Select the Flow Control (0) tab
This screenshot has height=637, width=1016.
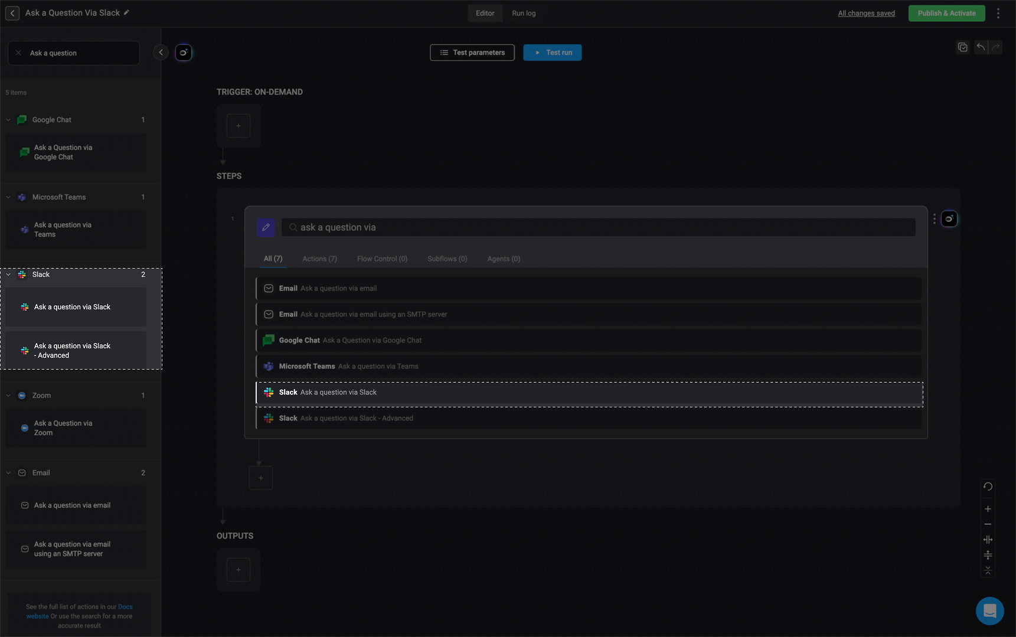point(382,259)
